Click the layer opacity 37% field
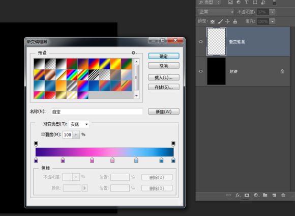This screenshot has width=295, height=216. 263,12
